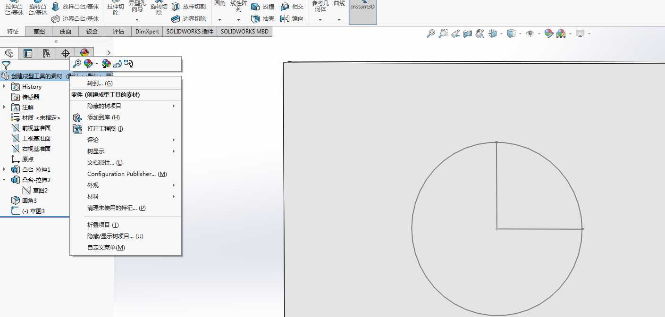Open the 曲线 curves dropdown arrow

(x=339, y=20)
